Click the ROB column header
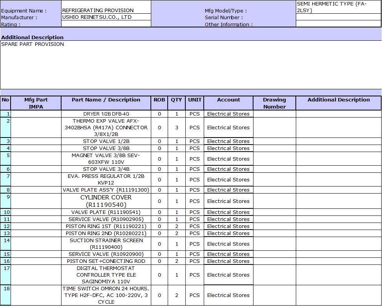Viewport: 382px width, 306px height. 159,100
